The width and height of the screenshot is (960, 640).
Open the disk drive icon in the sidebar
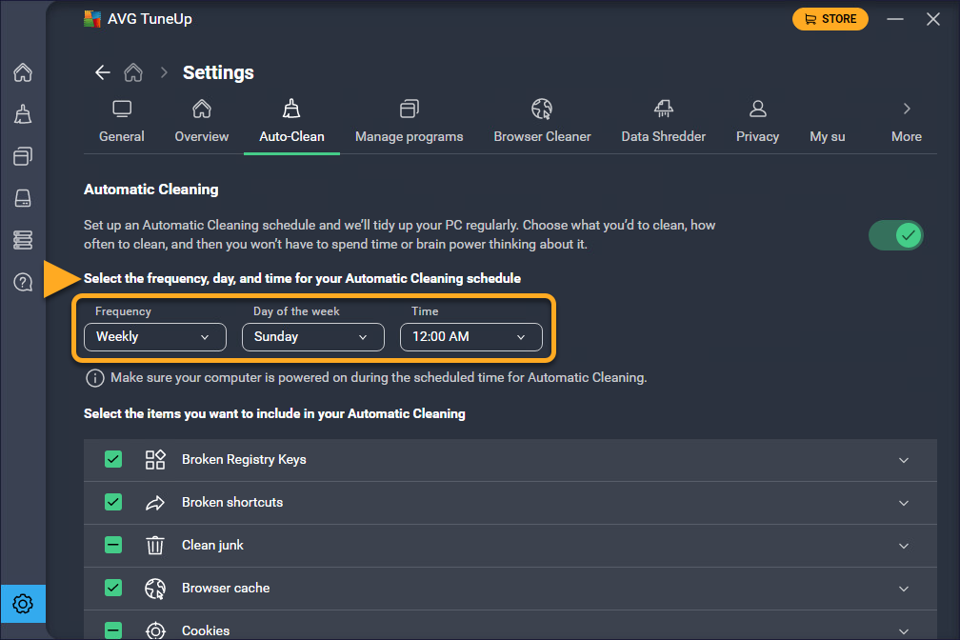click(x=23, y=198)
